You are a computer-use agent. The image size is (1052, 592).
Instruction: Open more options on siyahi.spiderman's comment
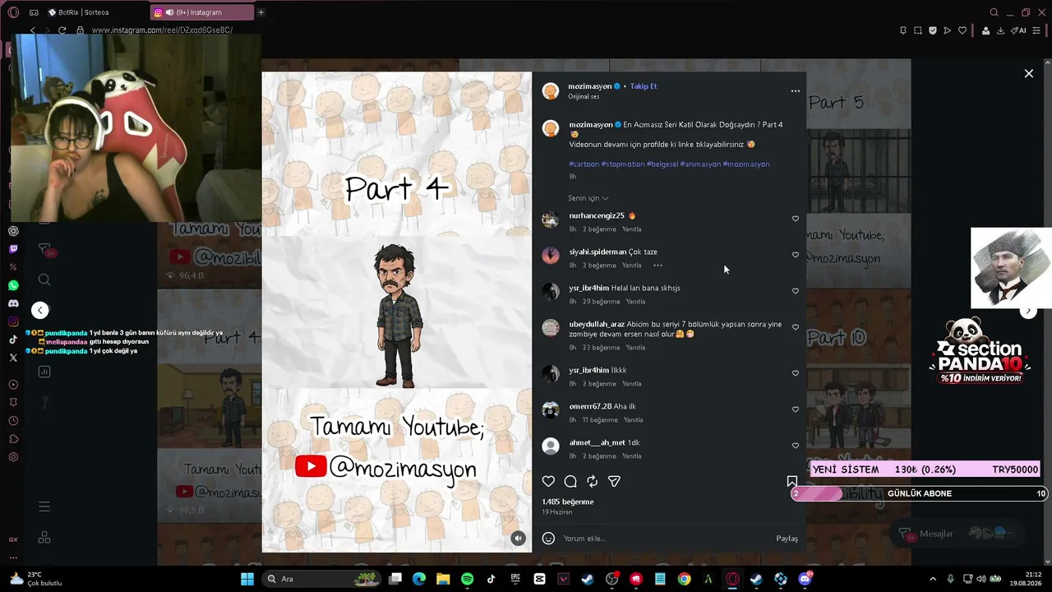click(657, 266)
